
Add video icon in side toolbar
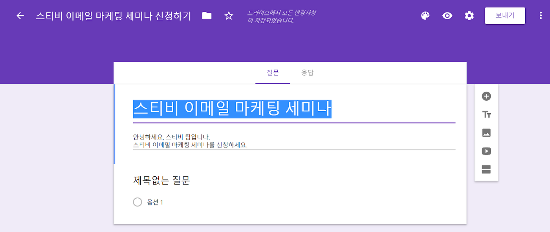tap(486, 151)
